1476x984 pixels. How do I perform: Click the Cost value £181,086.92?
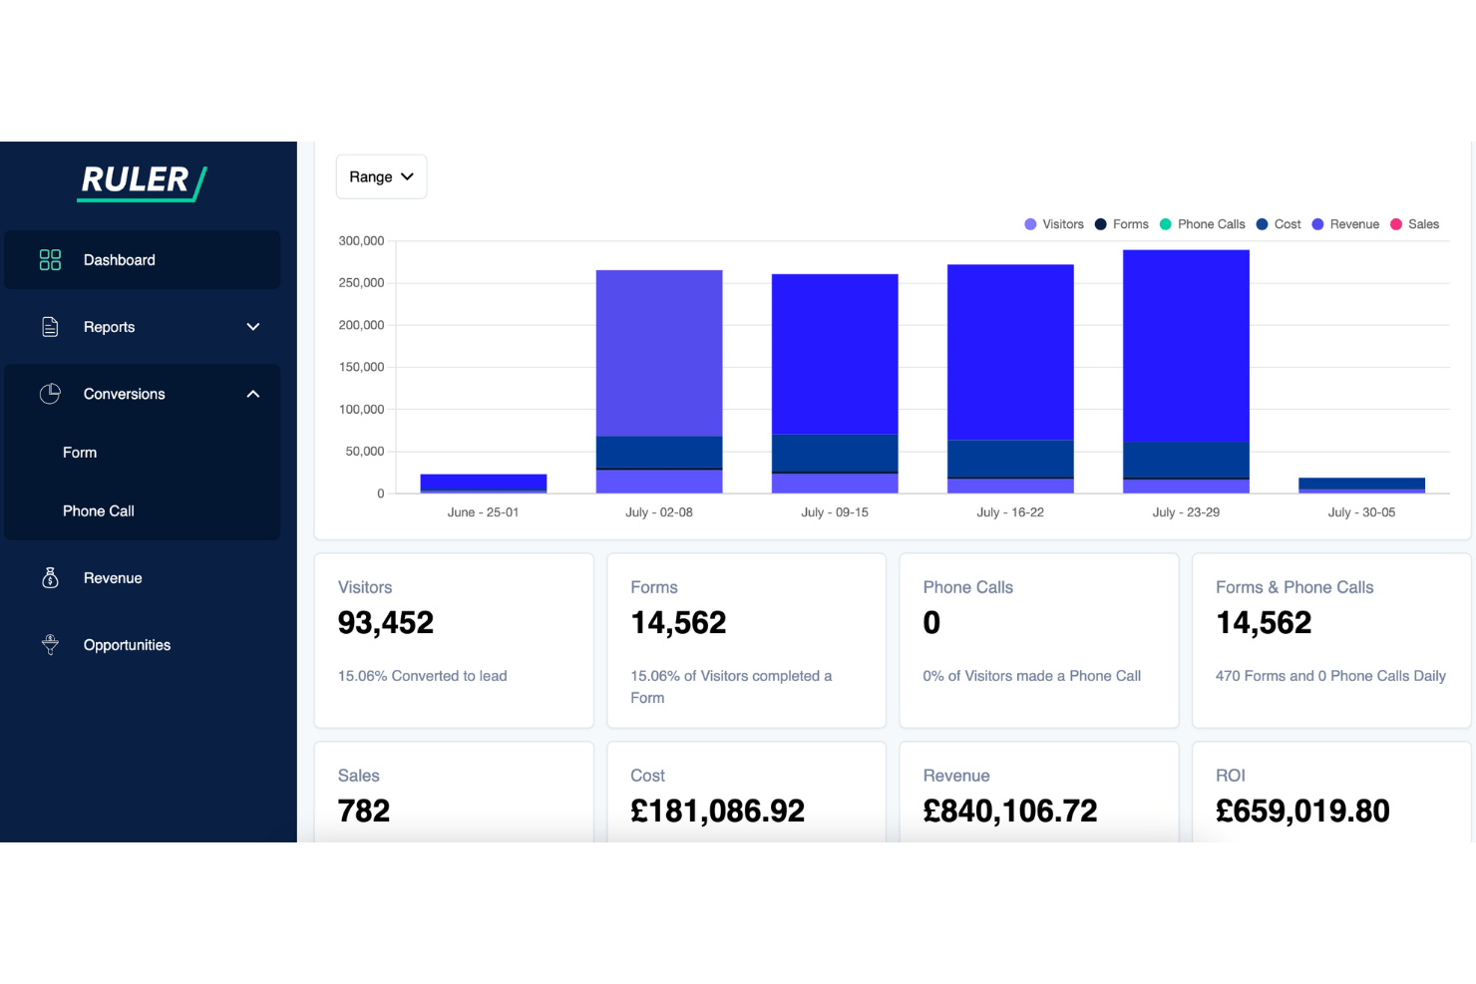tap(717, 811)
